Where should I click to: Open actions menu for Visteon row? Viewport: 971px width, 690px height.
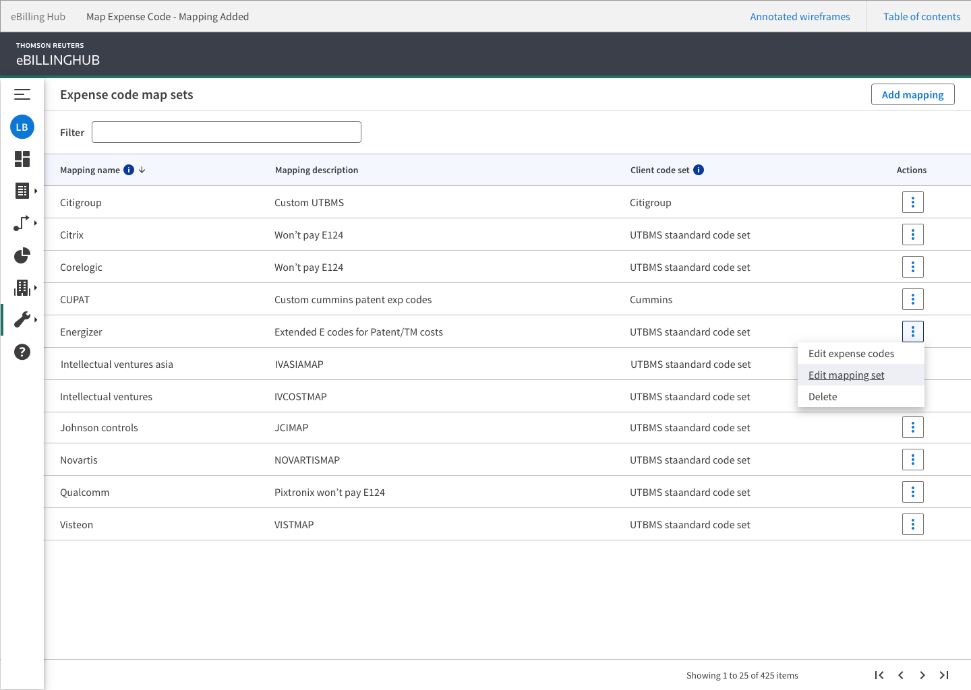tap(913, 524)
